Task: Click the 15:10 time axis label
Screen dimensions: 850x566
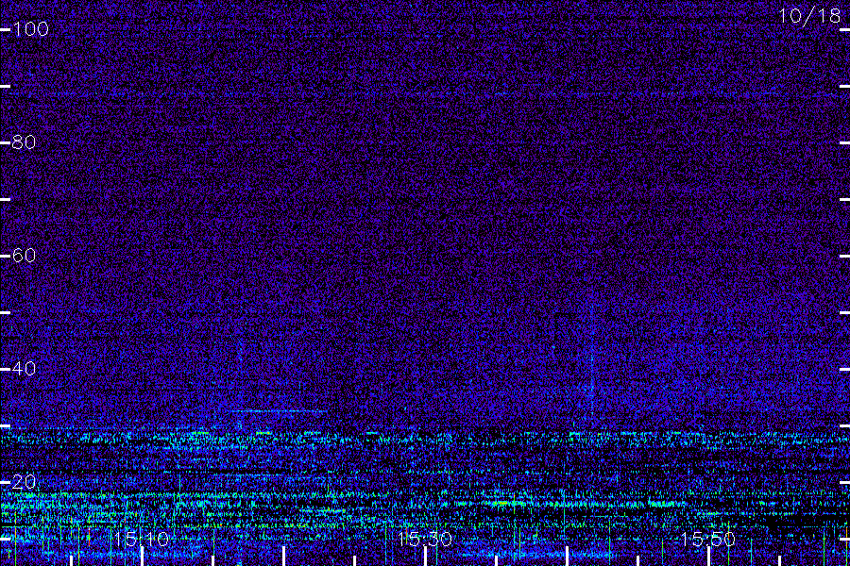Action: point(142,539)
